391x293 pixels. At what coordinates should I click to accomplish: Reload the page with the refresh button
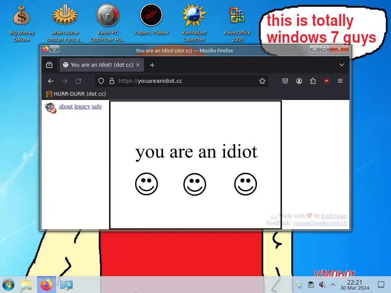coord(78,81)
